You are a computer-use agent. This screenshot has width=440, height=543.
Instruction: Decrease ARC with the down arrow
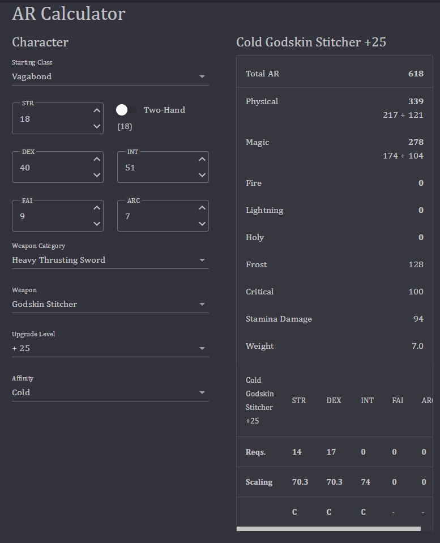202,224
